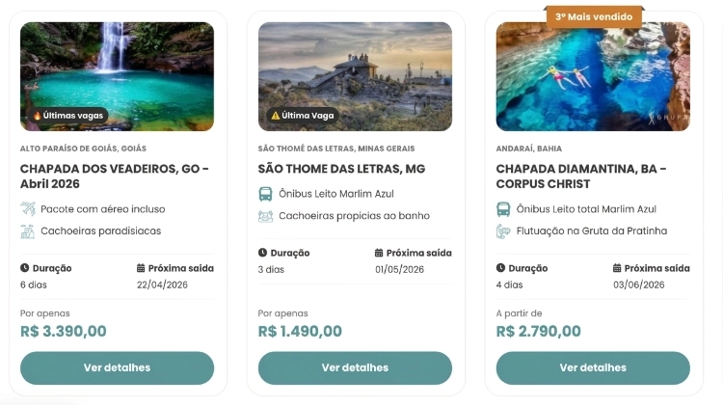Click the snorkel icon beside Flutuação na Gruta
The width and height of the screenshot is (723, 407).
[x=503, y=231]
